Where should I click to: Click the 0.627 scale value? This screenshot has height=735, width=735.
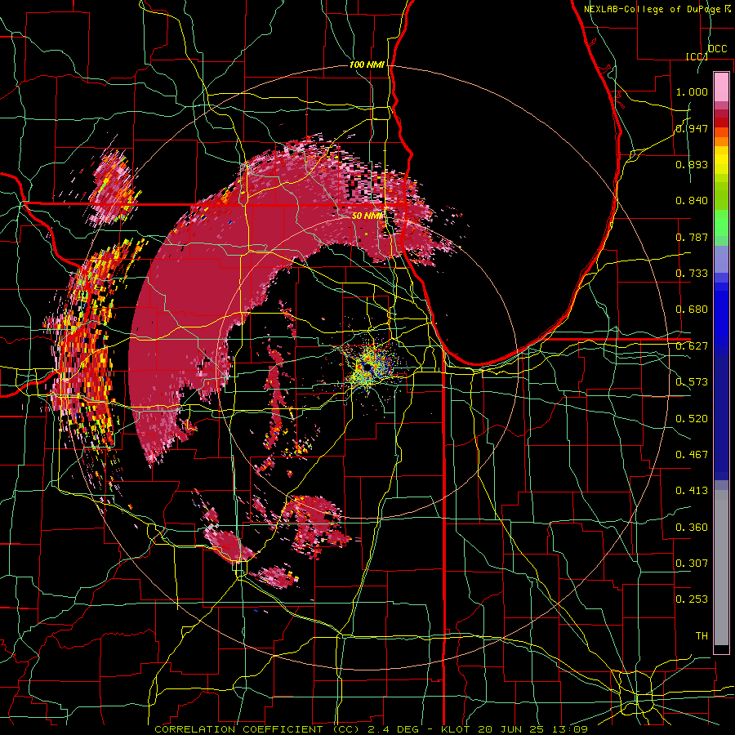click(x=692, y=346)
